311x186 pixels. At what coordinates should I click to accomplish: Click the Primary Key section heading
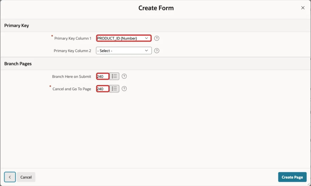[x=16, y=26]
